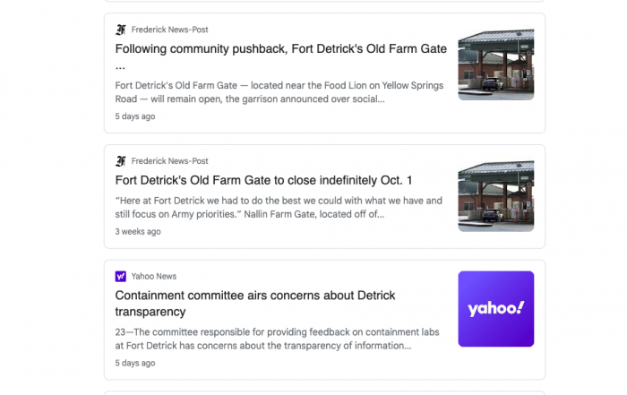Image resolution: width=627 pixels, height=395 pixels.
Task: Click the purple yahoo! thumbnail image
Action: (496, 309)
